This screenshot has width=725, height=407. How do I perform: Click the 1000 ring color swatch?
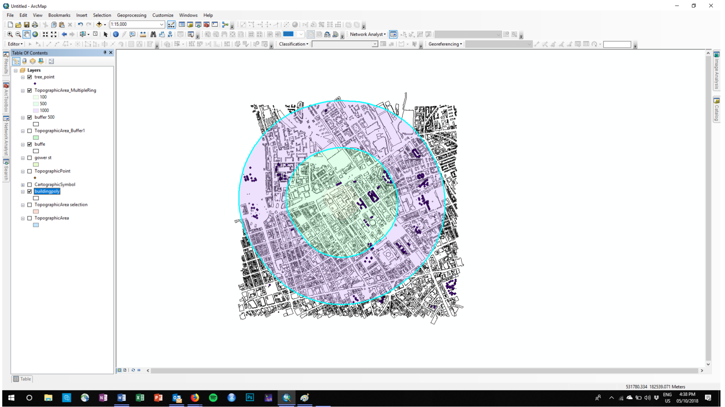point(36,110)
